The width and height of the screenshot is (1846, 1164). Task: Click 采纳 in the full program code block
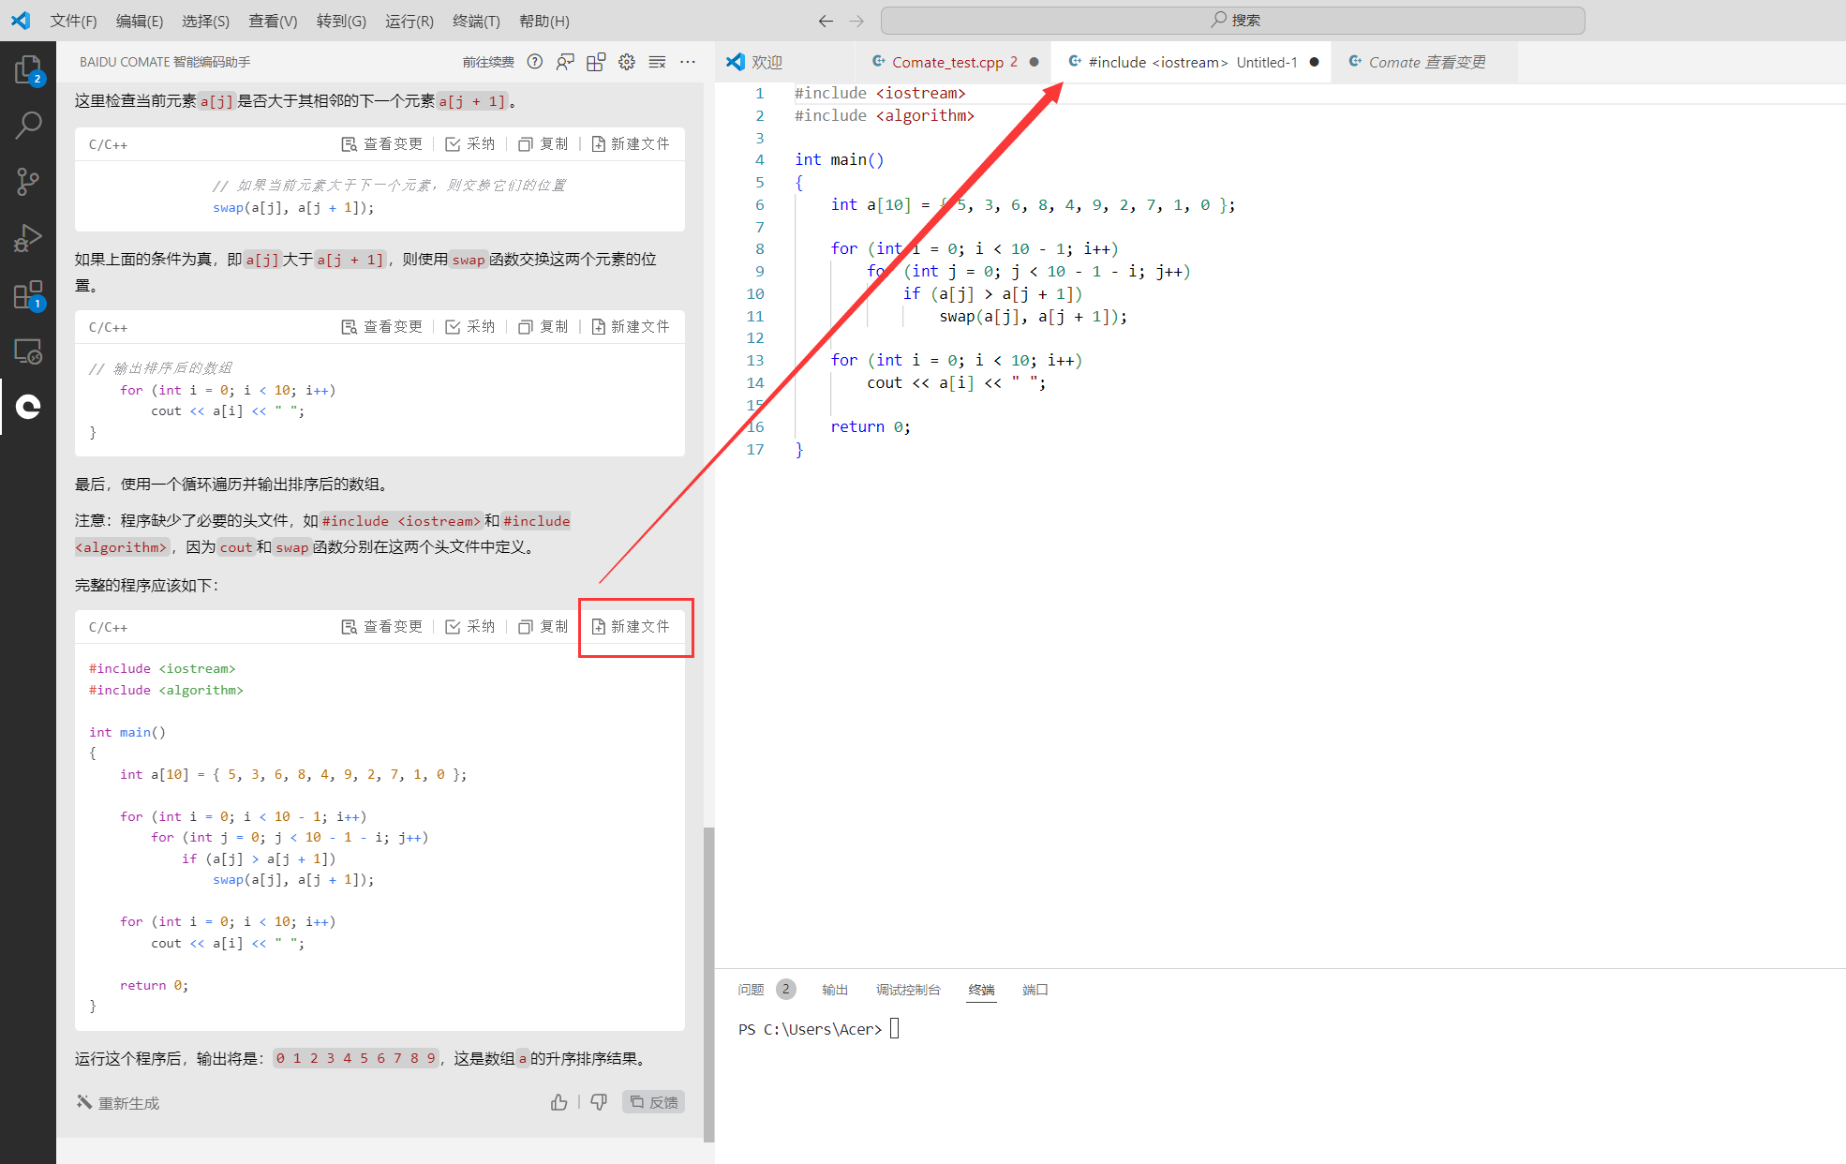click(x=470, y=626)
